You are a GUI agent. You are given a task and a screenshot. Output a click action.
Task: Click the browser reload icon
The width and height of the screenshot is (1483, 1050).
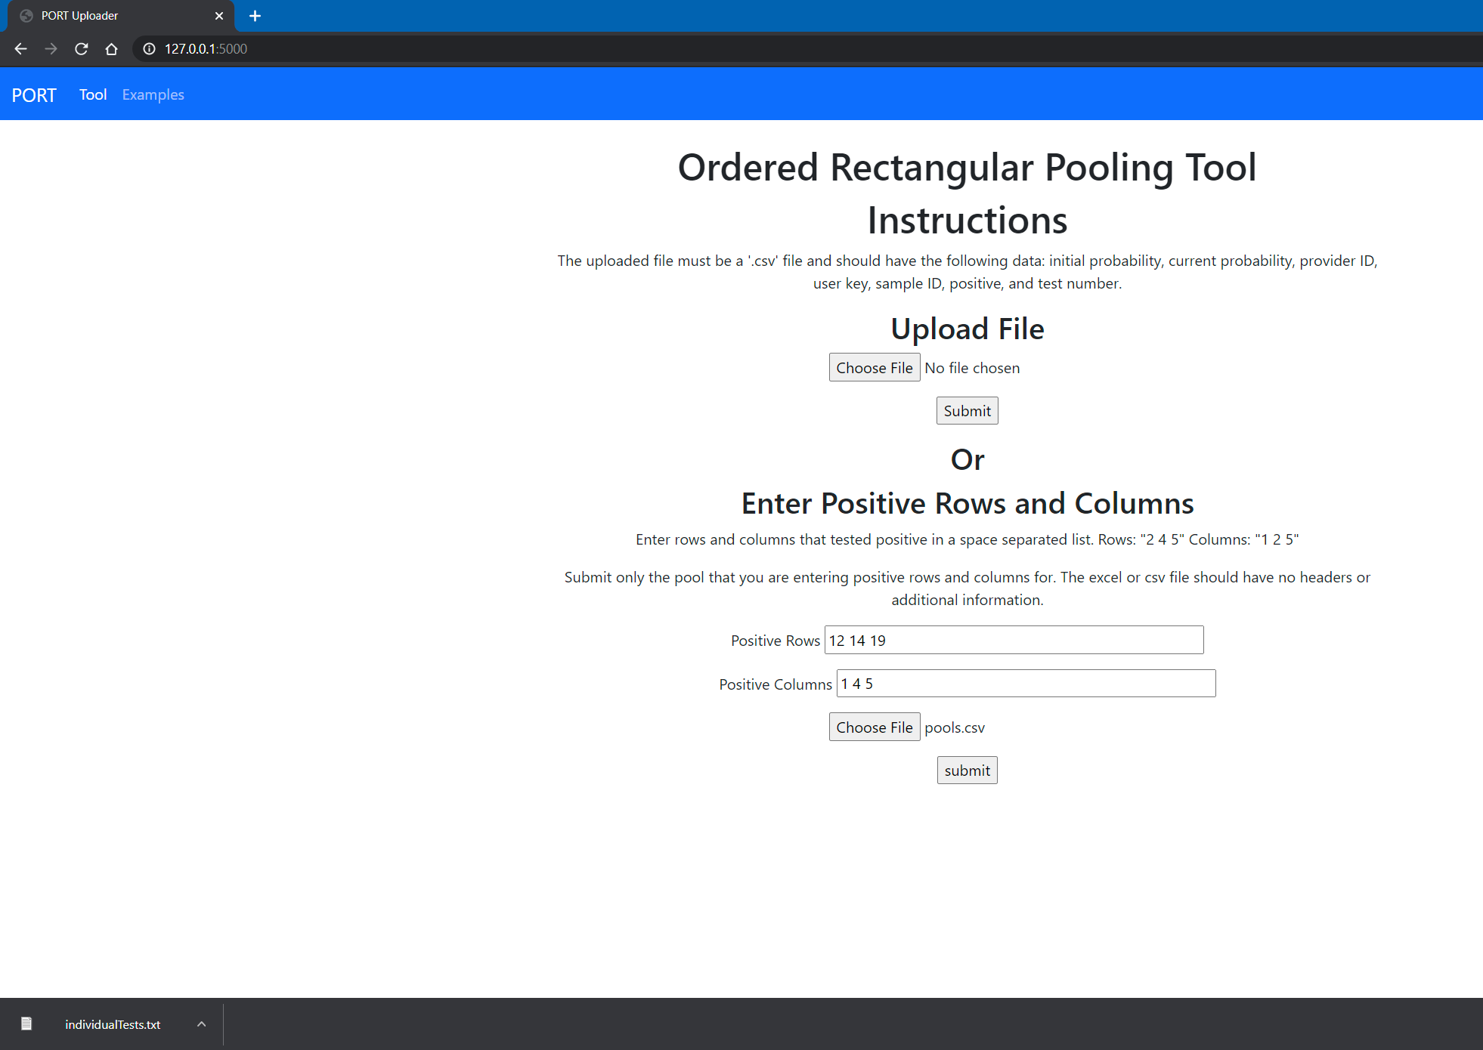[81, 48]
